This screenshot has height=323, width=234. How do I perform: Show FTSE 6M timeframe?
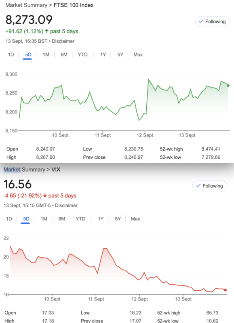[64, 55]
